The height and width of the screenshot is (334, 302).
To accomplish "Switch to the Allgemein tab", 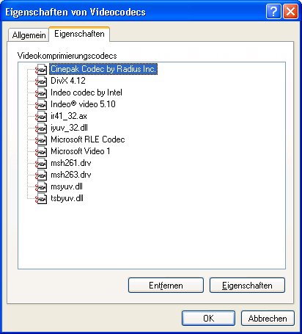I will click(x=29, y=35).
